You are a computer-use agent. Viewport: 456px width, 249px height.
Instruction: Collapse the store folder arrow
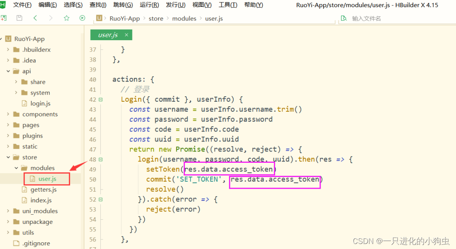[8, 157]
